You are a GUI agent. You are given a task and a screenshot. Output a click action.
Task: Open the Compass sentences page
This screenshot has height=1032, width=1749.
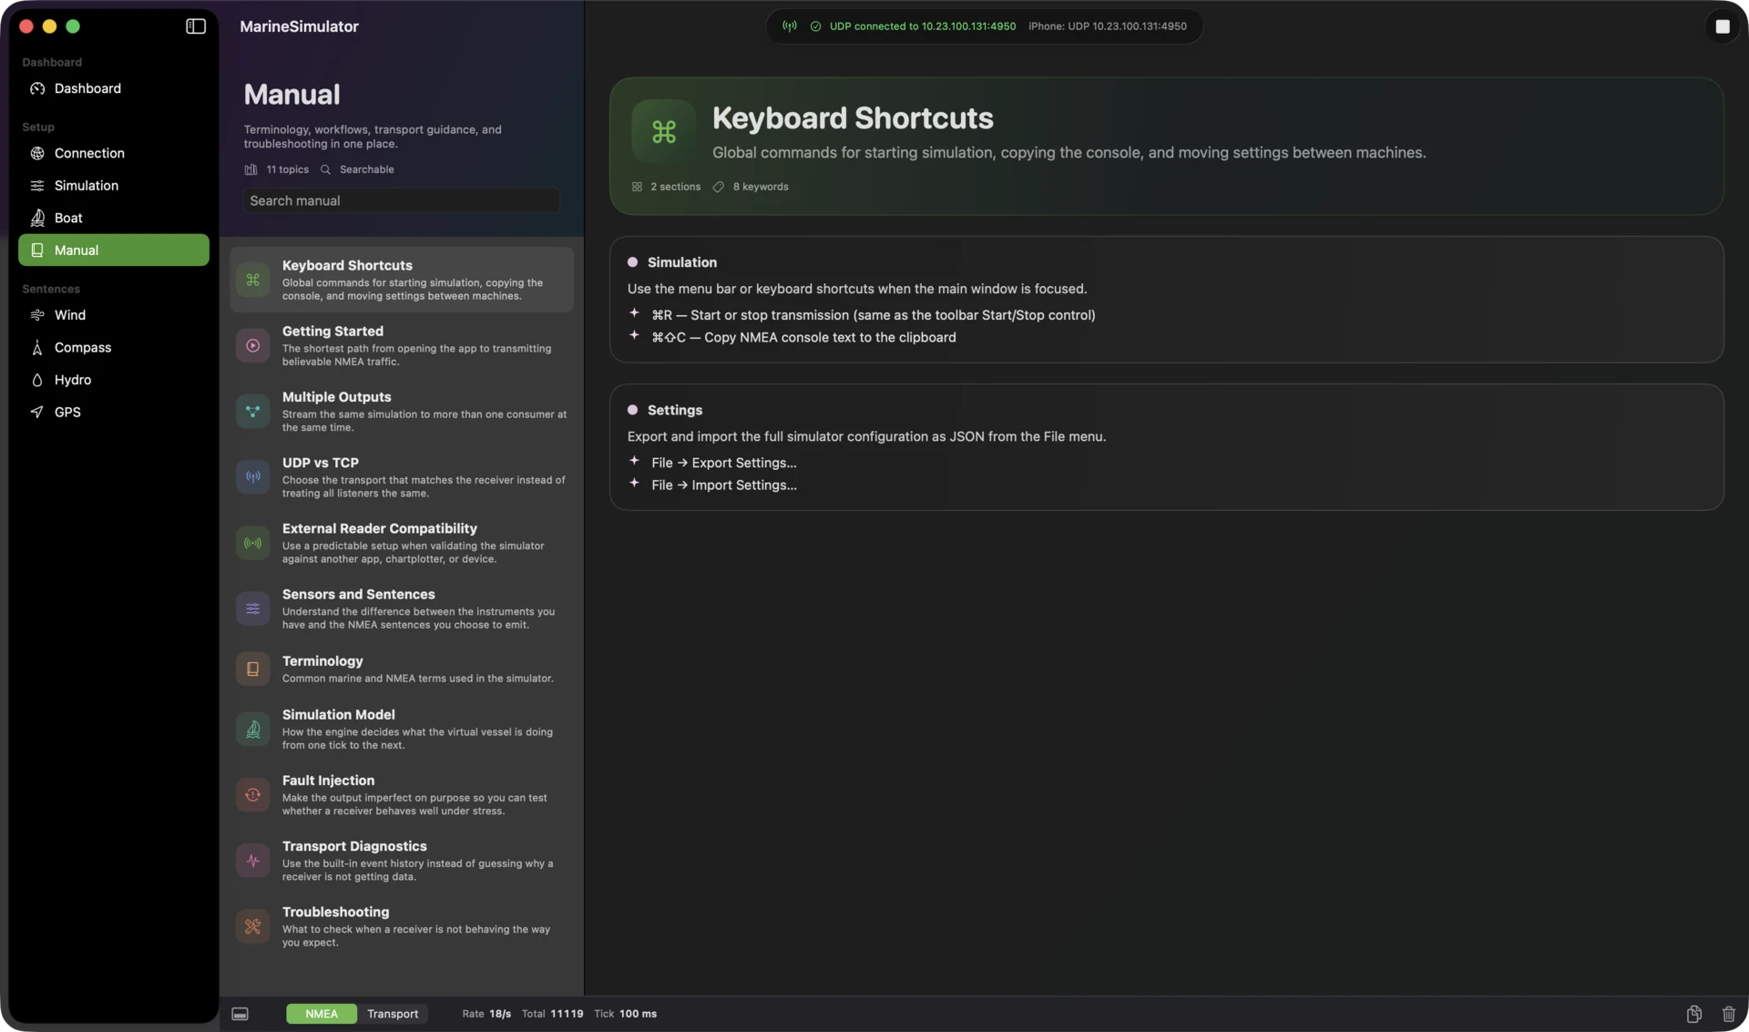114,348
